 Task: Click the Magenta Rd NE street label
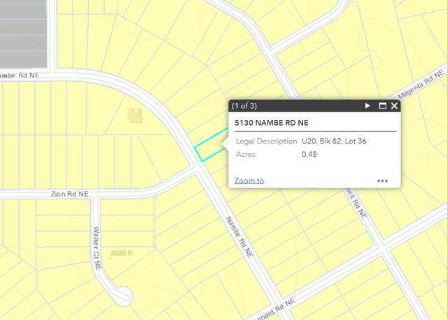coord(420,84)
